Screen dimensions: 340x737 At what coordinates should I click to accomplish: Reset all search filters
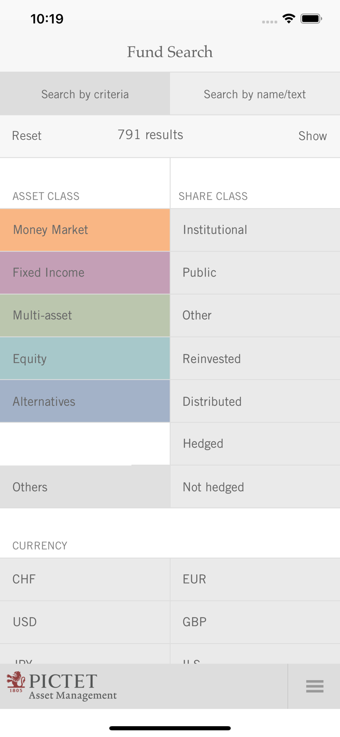(26, 136)
